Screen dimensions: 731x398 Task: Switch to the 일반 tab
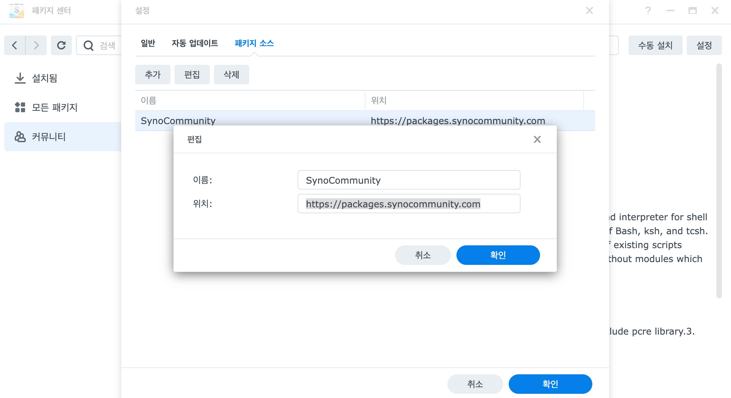pos(148,43)
